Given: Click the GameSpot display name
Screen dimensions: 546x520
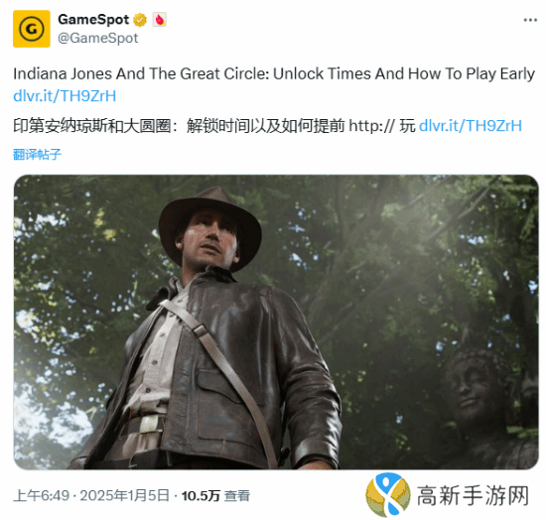Looking at the screenshot, I should (93, 20).
